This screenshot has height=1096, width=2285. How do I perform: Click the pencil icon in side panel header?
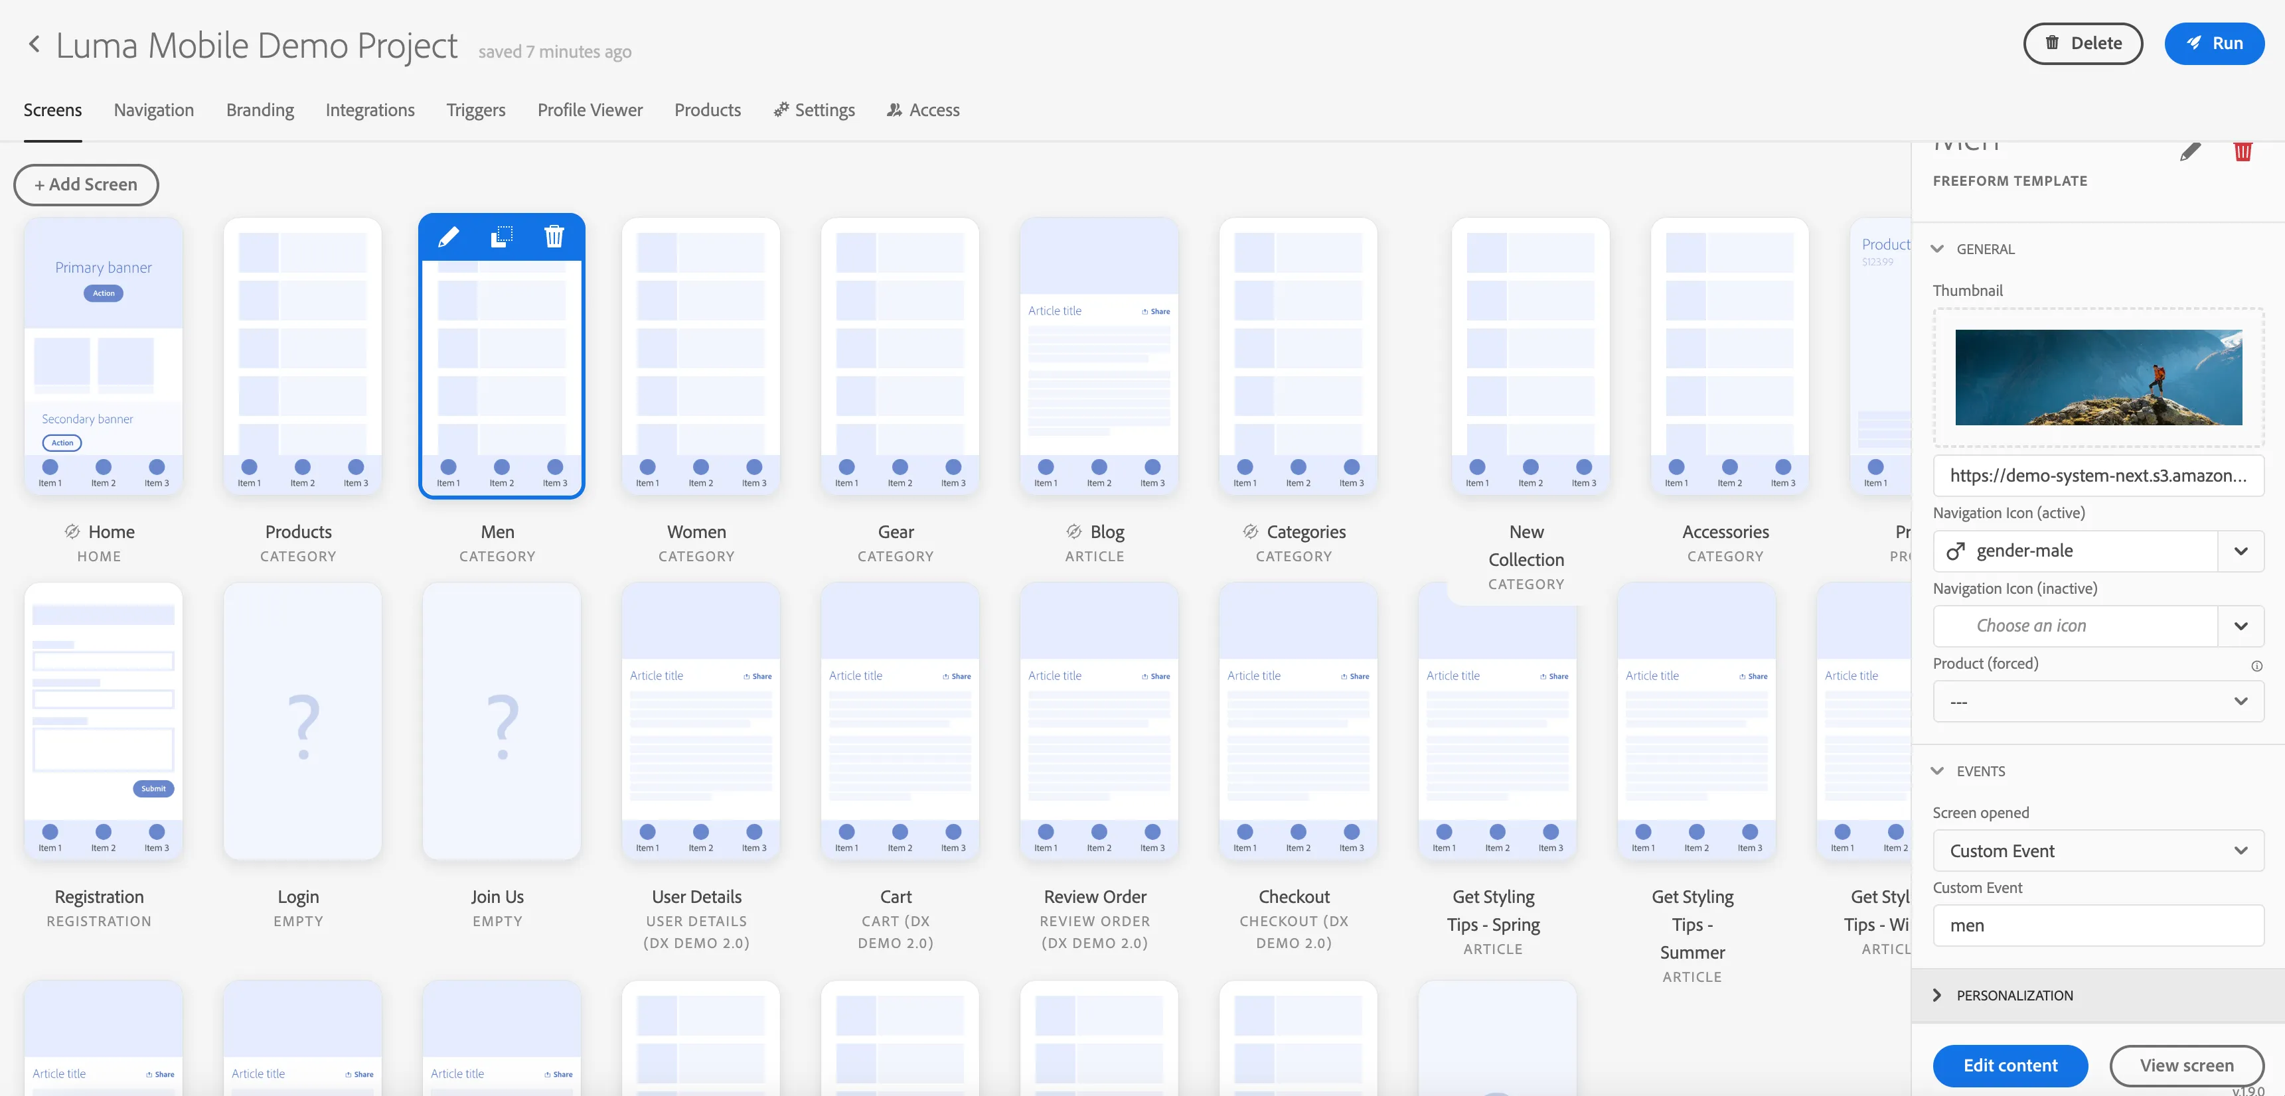2190,152
